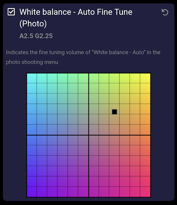Pick the cyan top-left corner grid cell
The width and height of the screenshot is (177, 205).
(x=32, y=78)
